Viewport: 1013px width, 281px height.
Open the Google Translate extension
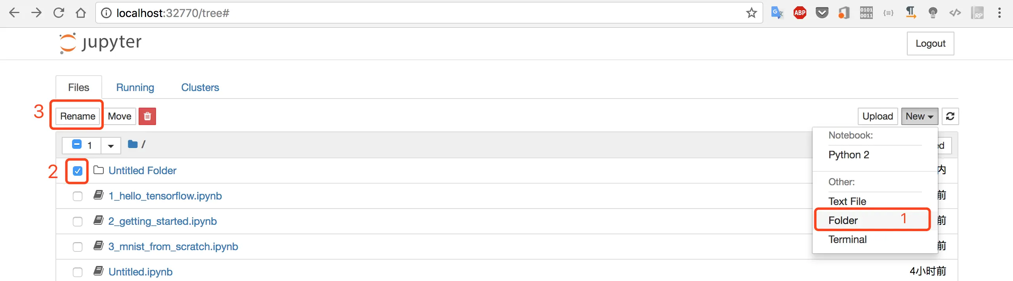[777, 13]
